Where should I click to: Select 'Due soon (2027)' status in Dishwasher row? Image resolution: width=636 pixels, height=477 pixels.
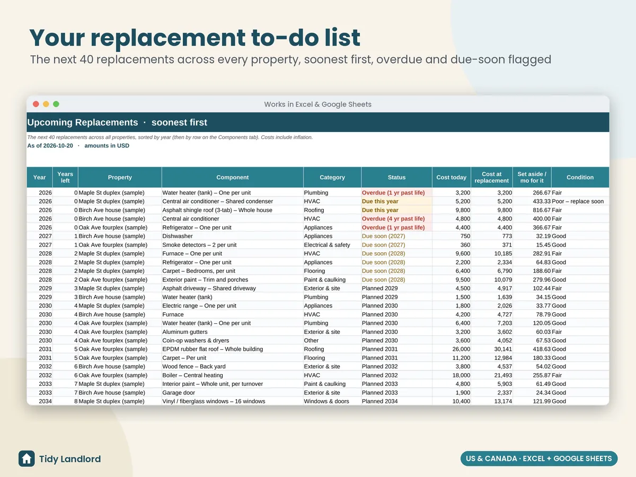click(396, 236)
